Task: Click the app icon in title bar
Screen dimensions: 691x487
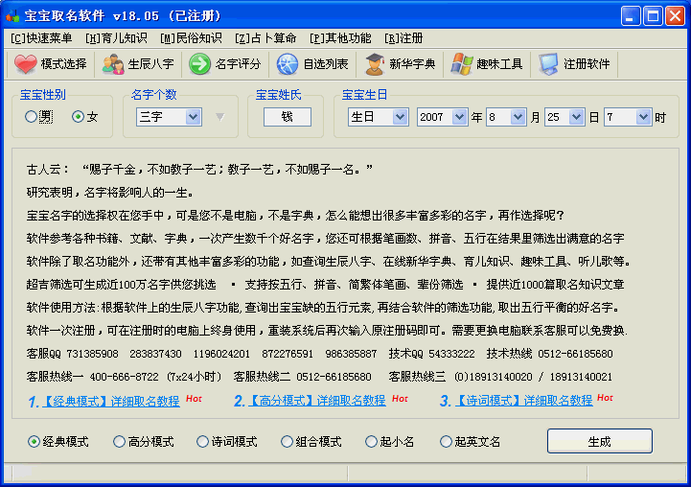Action: coord(12,15)
